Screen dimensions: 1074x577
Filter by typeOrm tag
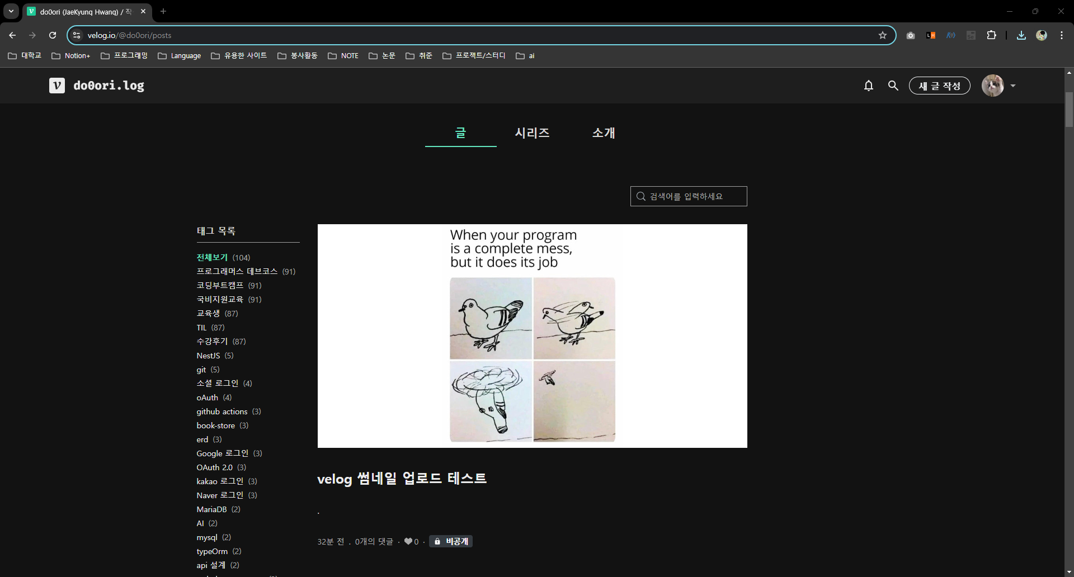[x=212, y=551]
